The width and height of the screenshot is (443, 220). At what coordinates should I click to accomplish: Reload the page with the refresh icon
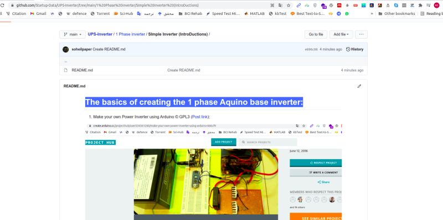[x=2, y=5]
